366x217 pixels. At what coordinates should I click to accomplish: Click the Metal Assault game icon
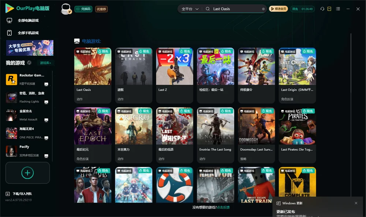point(11,115)
